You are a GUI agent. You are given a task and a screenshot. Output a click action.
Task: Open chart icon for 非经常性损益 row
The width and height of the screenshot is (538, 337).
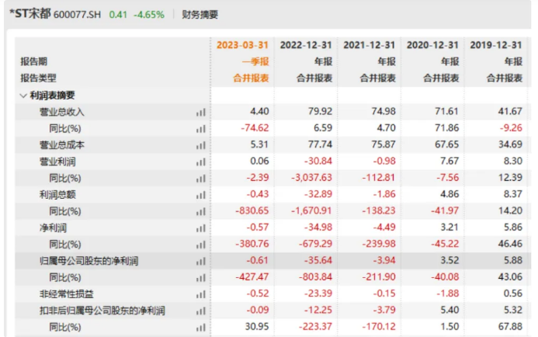tap(201, 294)
